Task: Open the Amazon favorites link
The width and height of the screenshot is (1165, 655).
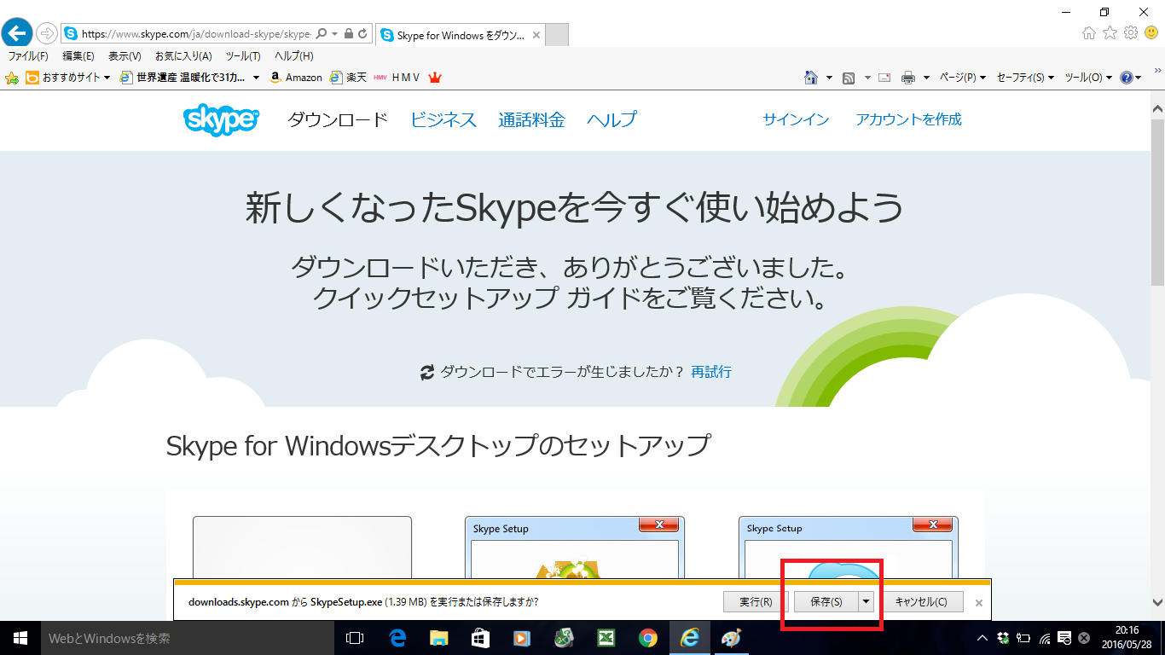Action: pyautogui.click(x=295, y=78)
